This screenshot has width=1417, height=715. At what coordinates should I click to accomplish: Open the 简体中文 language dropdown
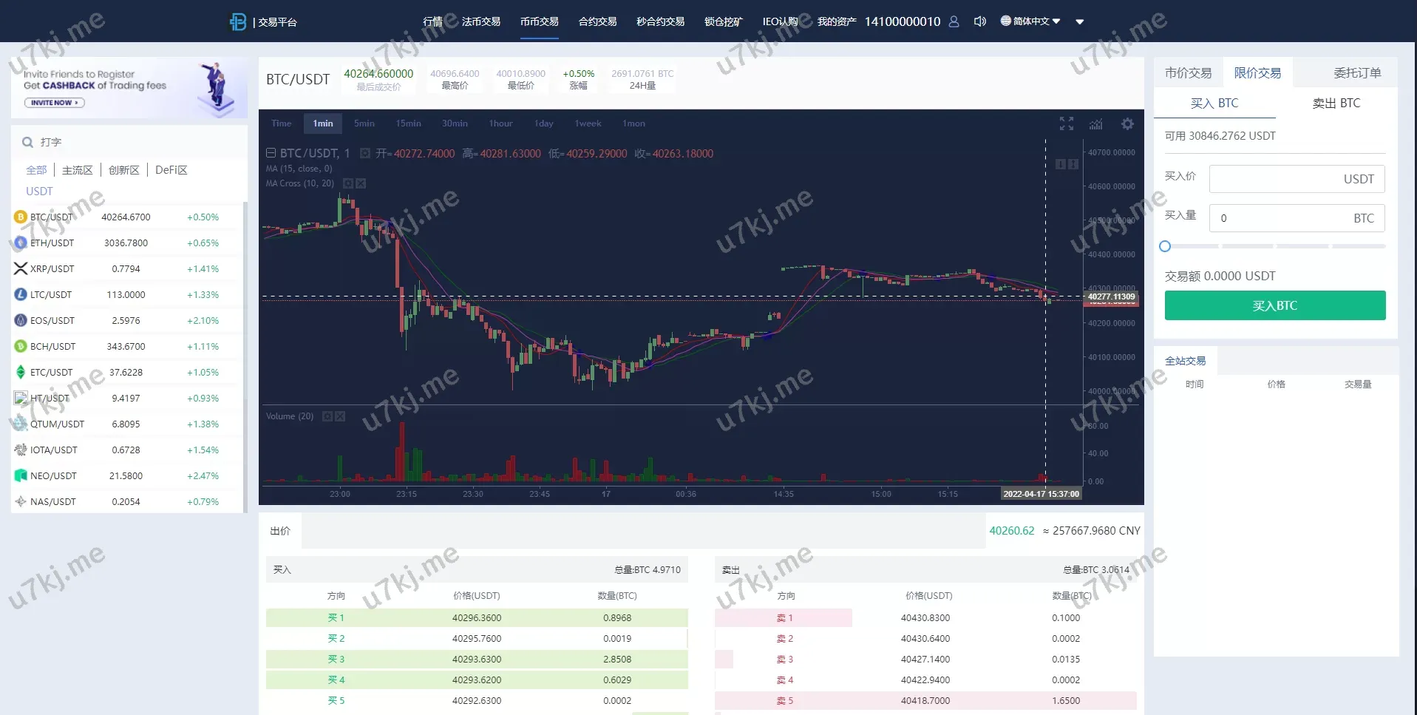coord(1030,21)
